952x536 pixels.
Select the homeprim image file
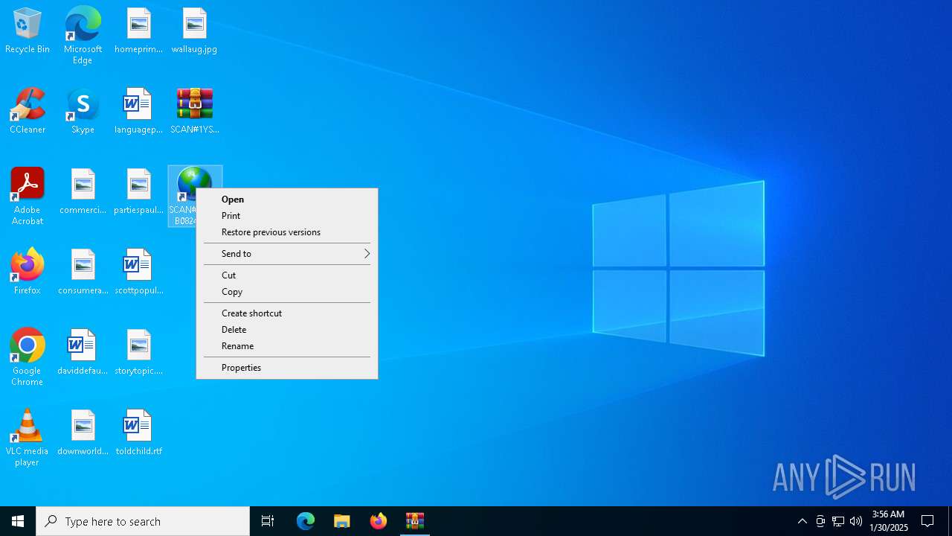click(138, 31)
